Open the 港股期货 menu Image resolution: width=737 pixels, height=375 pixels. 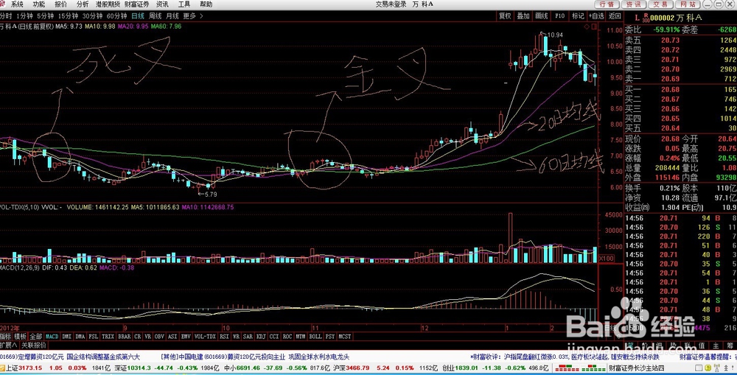click(108, 4)
